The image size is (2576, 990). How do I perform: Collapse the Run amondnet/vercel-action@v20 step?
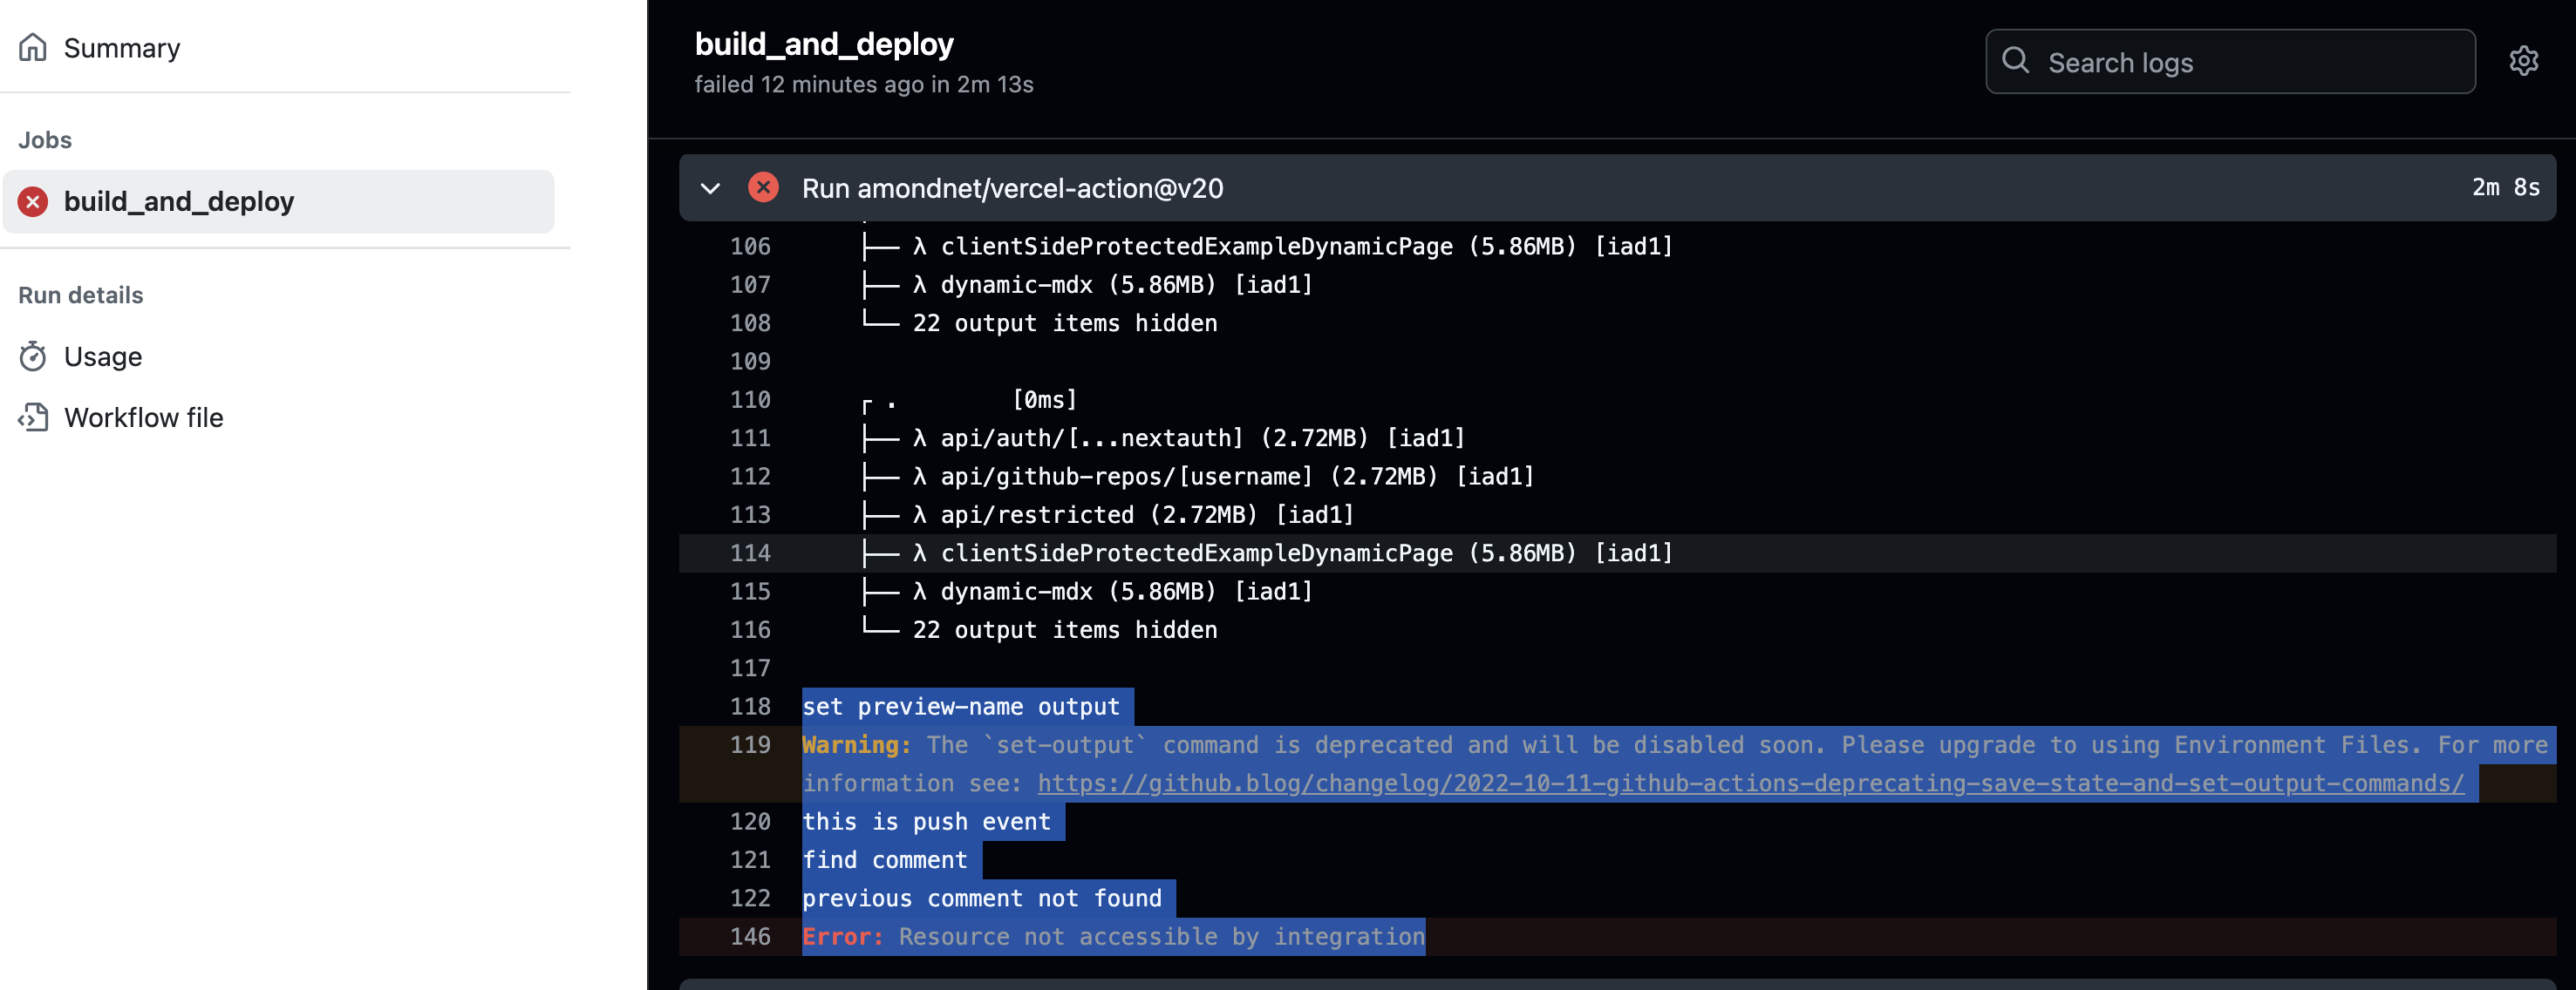click(x=710, y=188)
